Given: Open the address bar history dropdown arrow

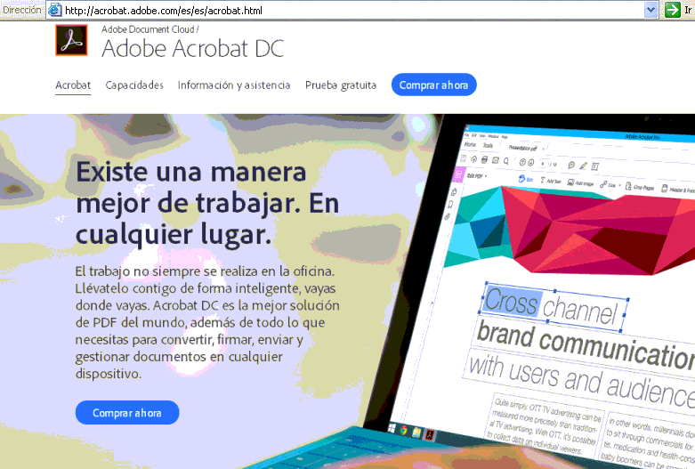Looking at the screenshot, I should tap(651, 10).
